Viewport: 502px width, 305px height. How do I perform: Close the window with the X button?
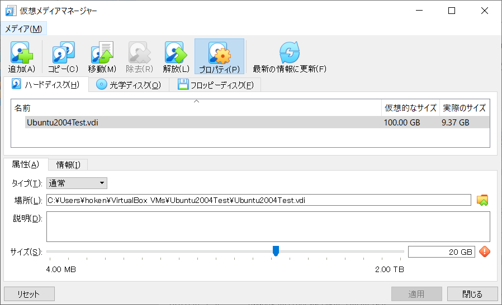click(485, 11)
